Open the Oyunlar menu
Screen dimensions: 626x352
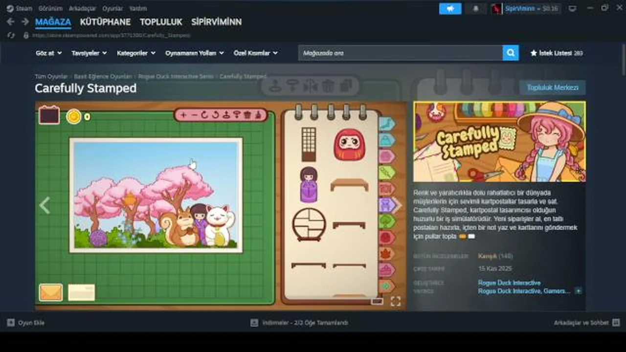[x=113, y=8]
